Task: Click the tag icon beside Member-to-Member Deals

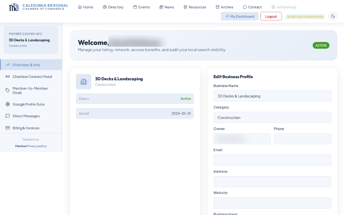Action: coord(8,90)
